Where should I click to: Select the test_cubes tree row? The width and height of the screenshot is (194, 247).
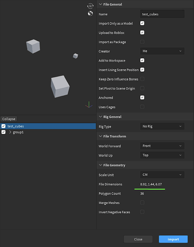(x=48, y=126)
